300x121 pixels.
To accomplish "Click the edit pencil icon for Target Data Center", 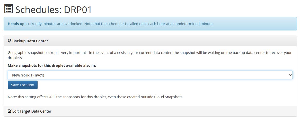I will (x=9, y=111).
